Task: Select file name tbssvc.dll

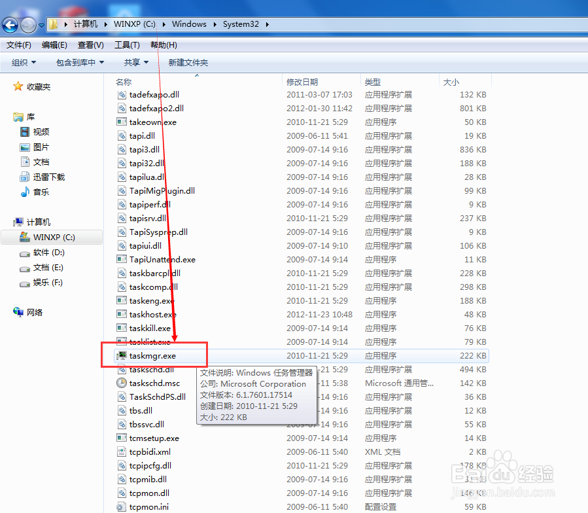Action: 147,425
